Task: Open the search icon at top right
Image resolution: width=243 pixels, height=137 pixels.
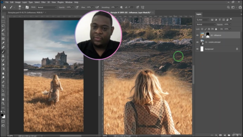Action: 228,7
